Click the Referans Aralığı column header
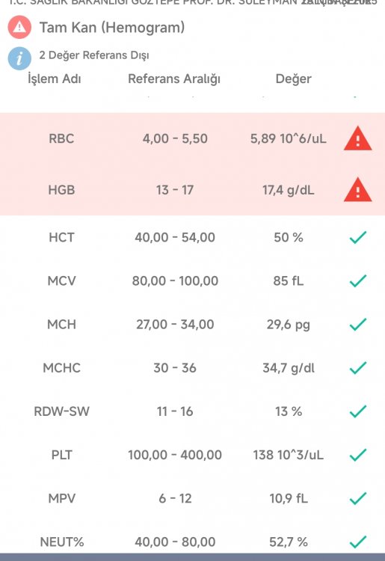The image size is (385, 561). (174, 79)
